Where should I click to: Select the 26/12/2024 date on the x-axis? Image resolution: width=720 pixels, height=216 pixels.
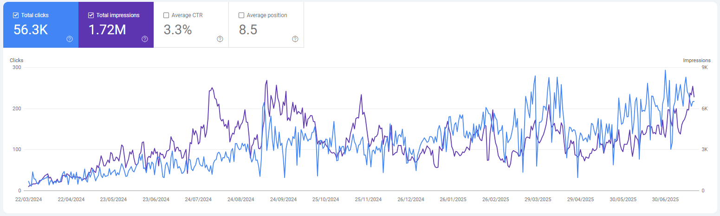pos(411,199)
